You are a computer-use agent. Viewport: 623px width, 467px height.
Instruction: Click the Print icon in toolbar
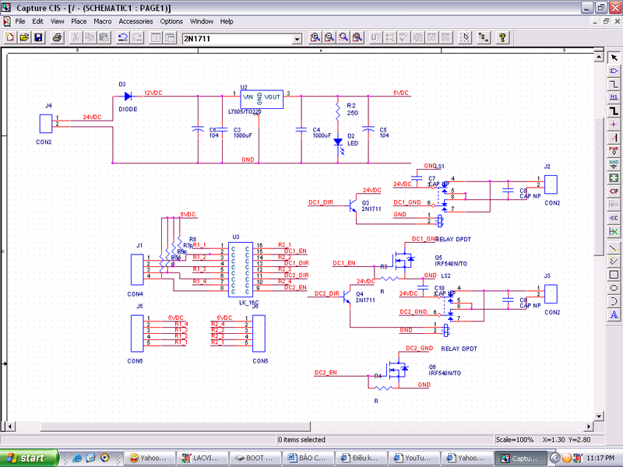[x=57, y=37]
